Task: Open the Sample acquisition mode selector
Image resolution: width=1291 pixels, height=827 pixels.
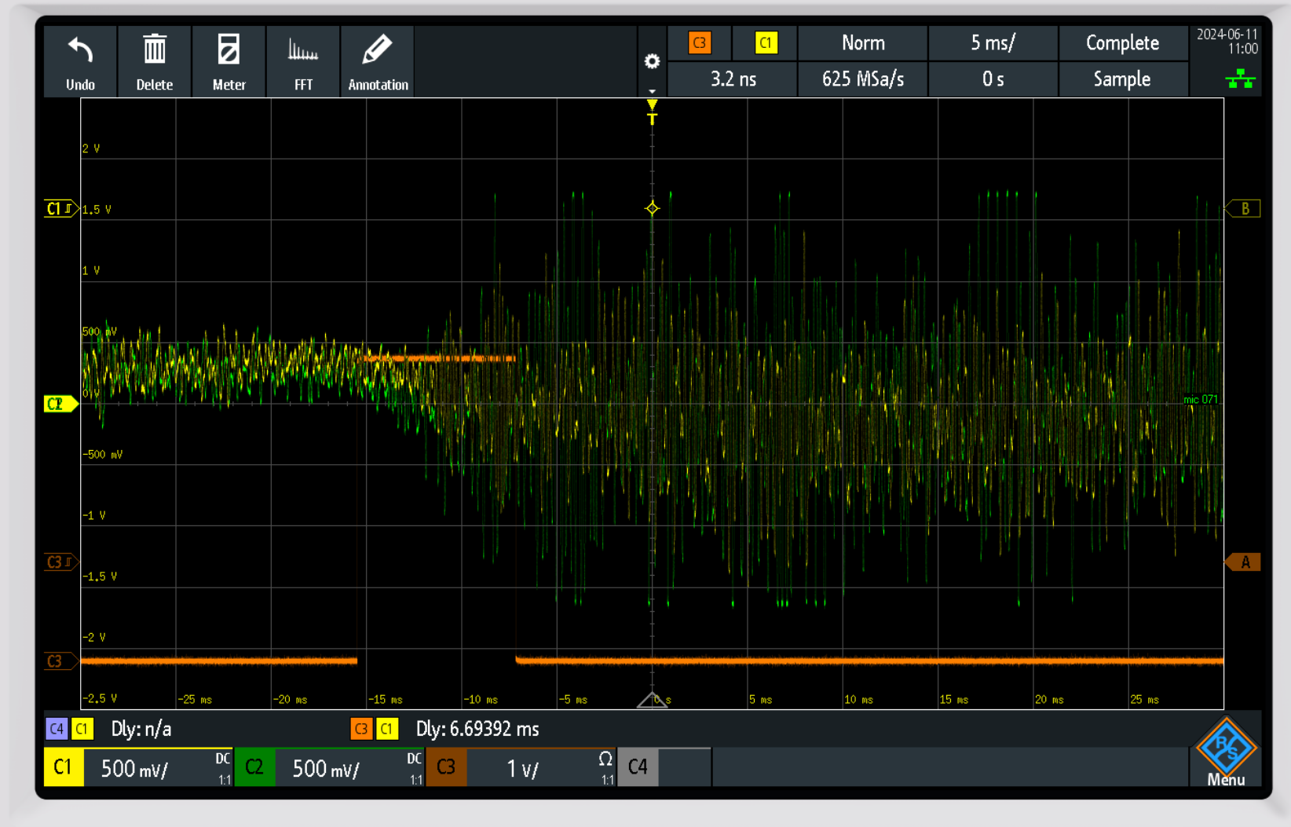Action: point(1121,79)
